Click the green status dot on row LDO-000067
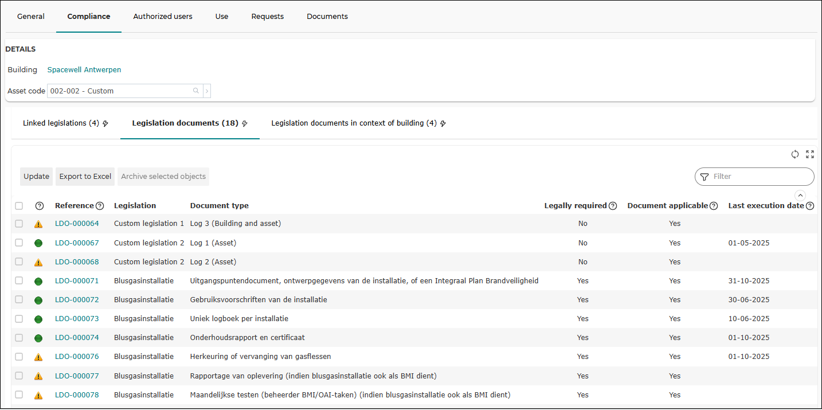Viewport: 822px width, 410px height. [38, 243]
